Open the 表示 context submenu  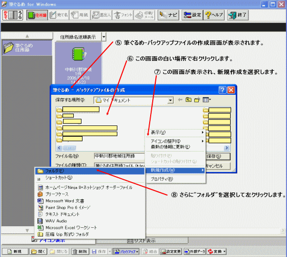175,132
